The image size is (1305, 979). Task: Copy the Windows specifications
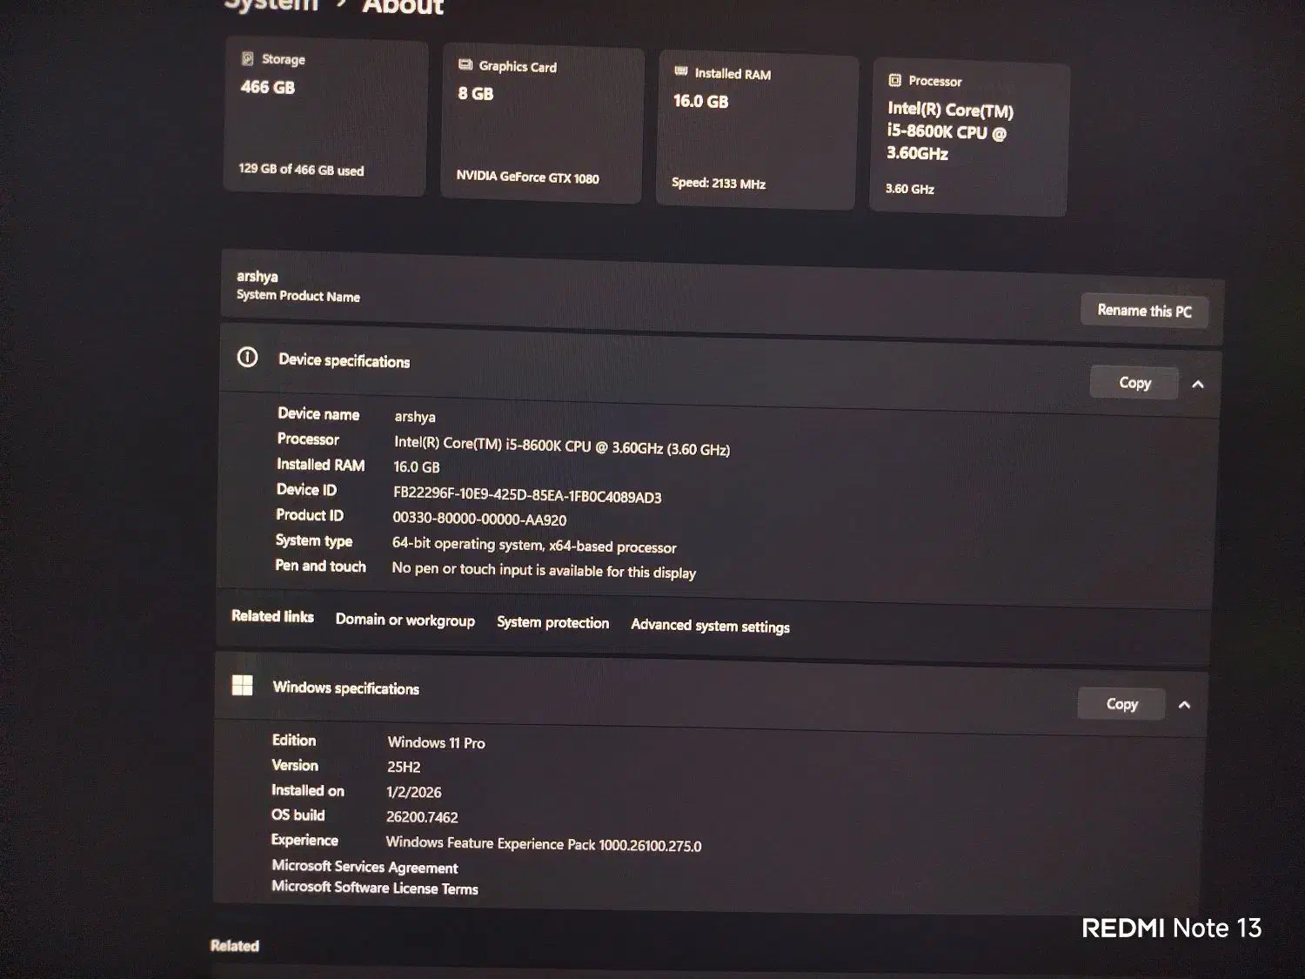[x=1121, y=704]
